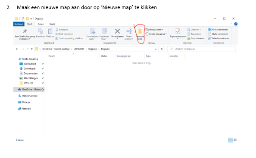This screenshot has width=256, height=158.
Task: Click the Nieuwe map folder icon
Action: (x=140, y=31)
